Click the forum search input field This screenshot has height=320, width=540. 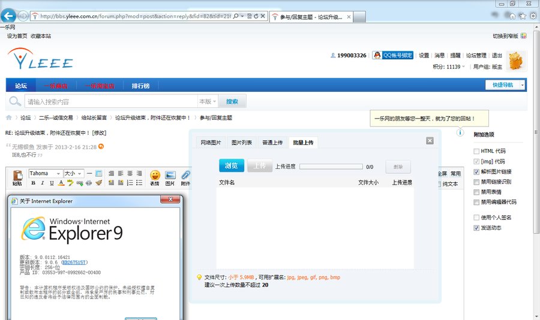111,102
